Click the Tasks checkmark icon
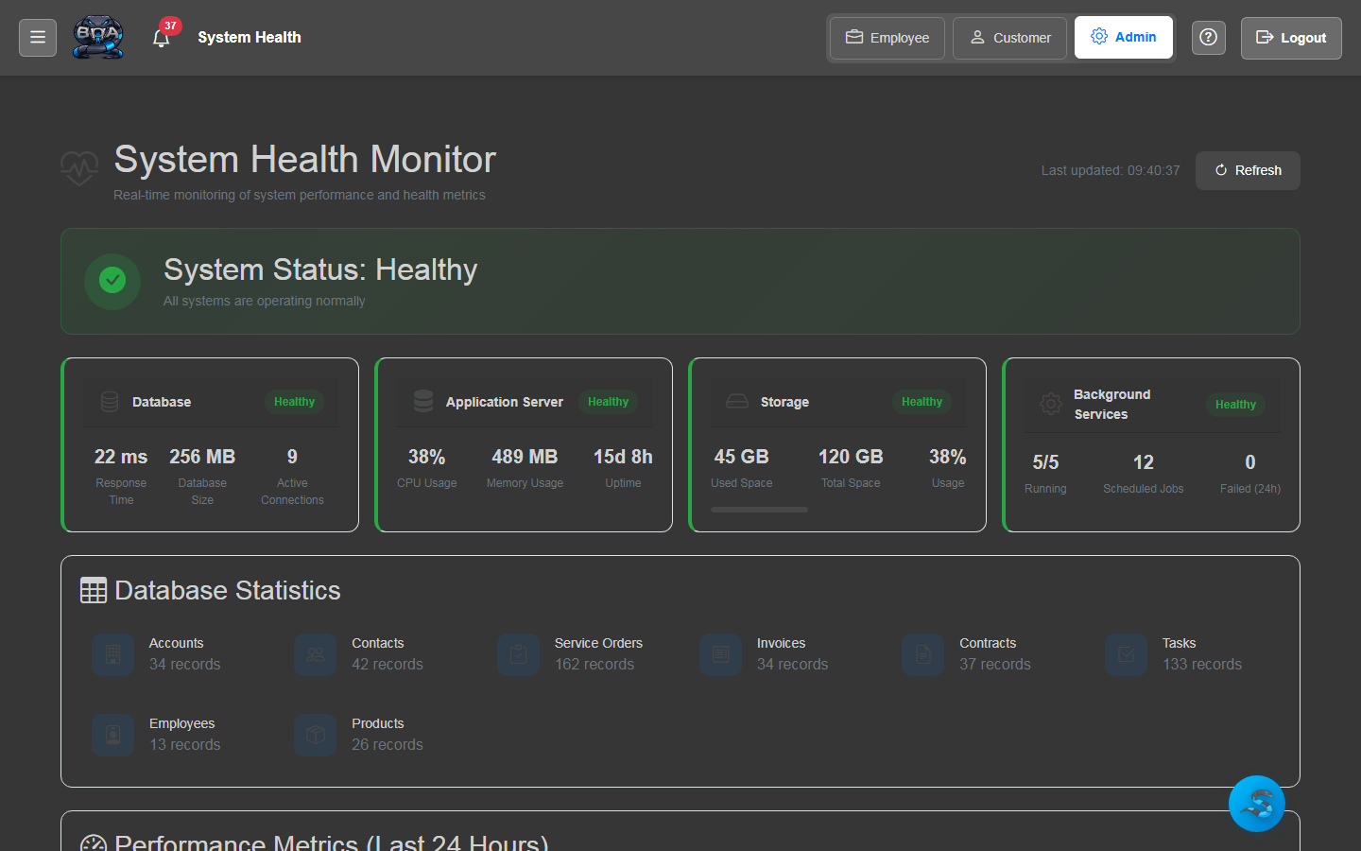Viewport: 1361px width, 851px height. 1126,653
